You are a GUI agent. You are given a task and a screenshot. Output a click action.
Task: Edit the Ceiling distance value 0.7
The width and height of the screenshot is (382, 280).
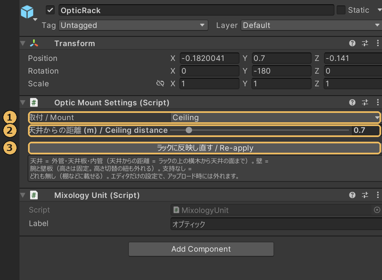(366, 130)
